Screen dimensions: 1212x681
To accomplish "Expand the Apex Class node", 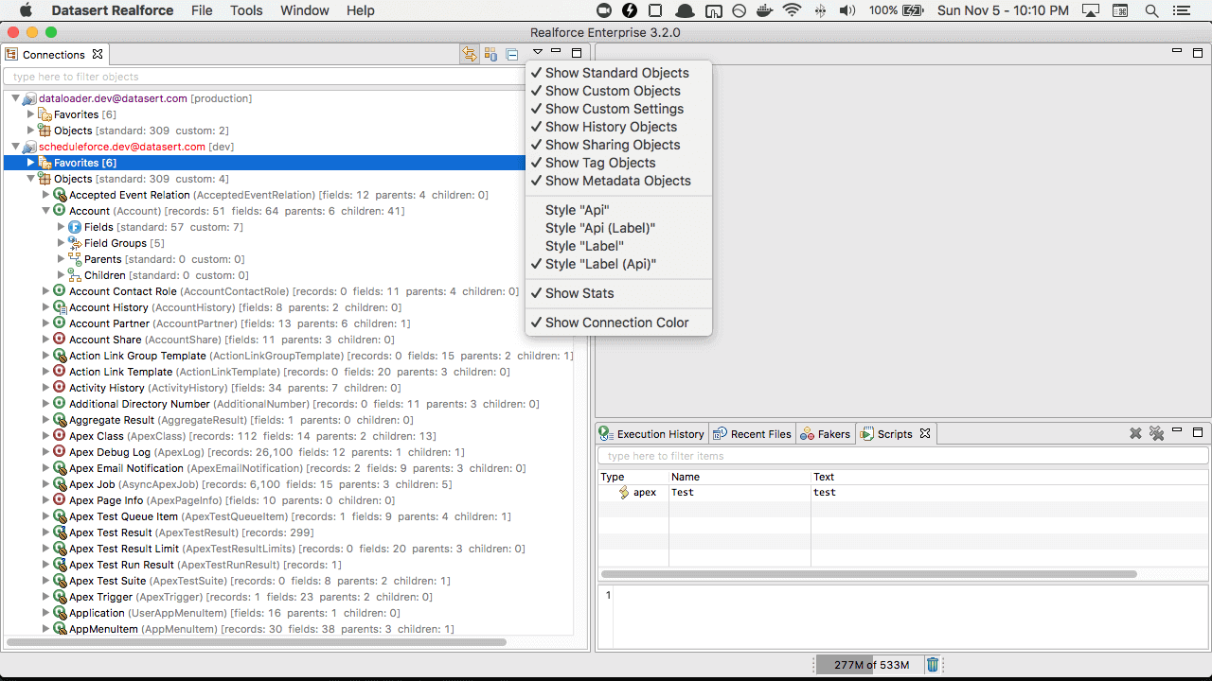I will pyautogui.click(x=45, y=436).
